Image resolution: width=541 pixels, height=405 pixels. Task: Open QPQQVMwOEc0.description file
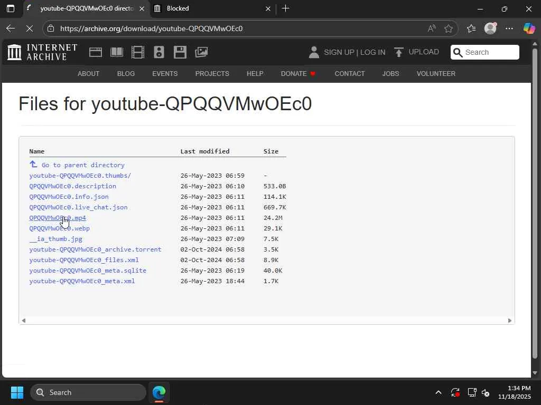72,186
